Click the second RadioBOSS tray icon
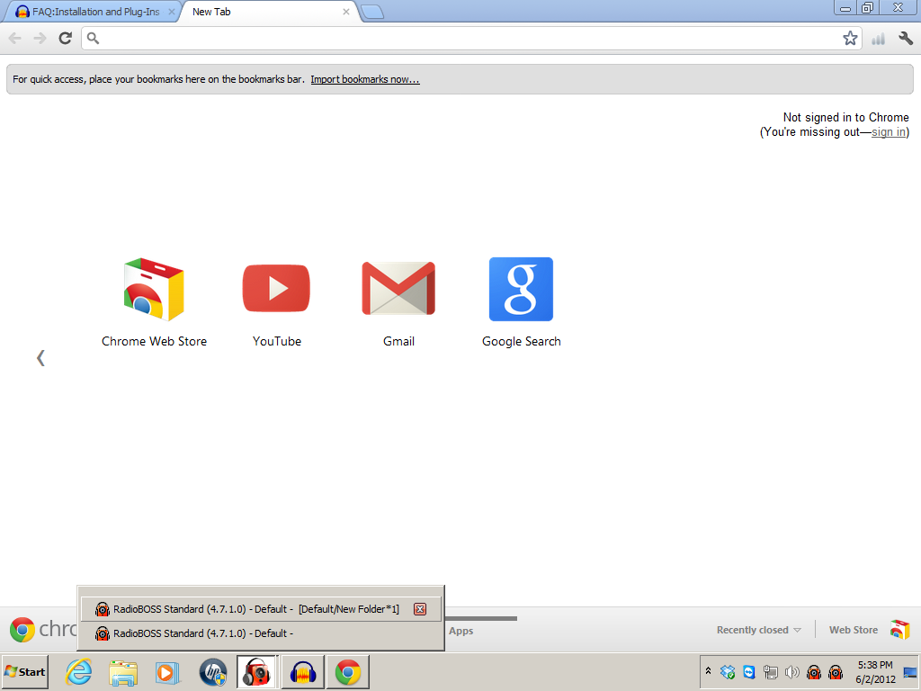The height and width of the screenshot is (691, 921). click(836, 671)
